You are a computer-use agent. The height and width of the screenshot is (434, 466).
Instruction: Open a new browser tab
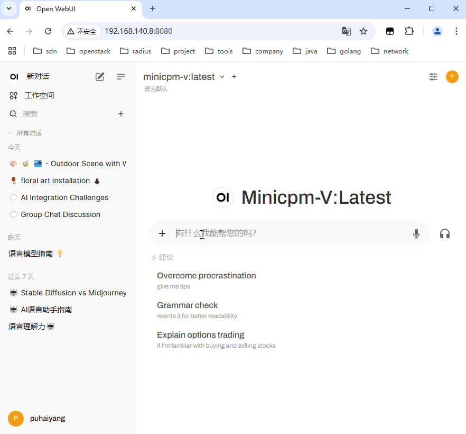[153, 8]
